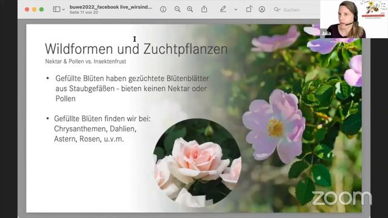388x218 pixels.
Task: Rotate the page with the rotate icon
Action: click(x=249, y=10)
